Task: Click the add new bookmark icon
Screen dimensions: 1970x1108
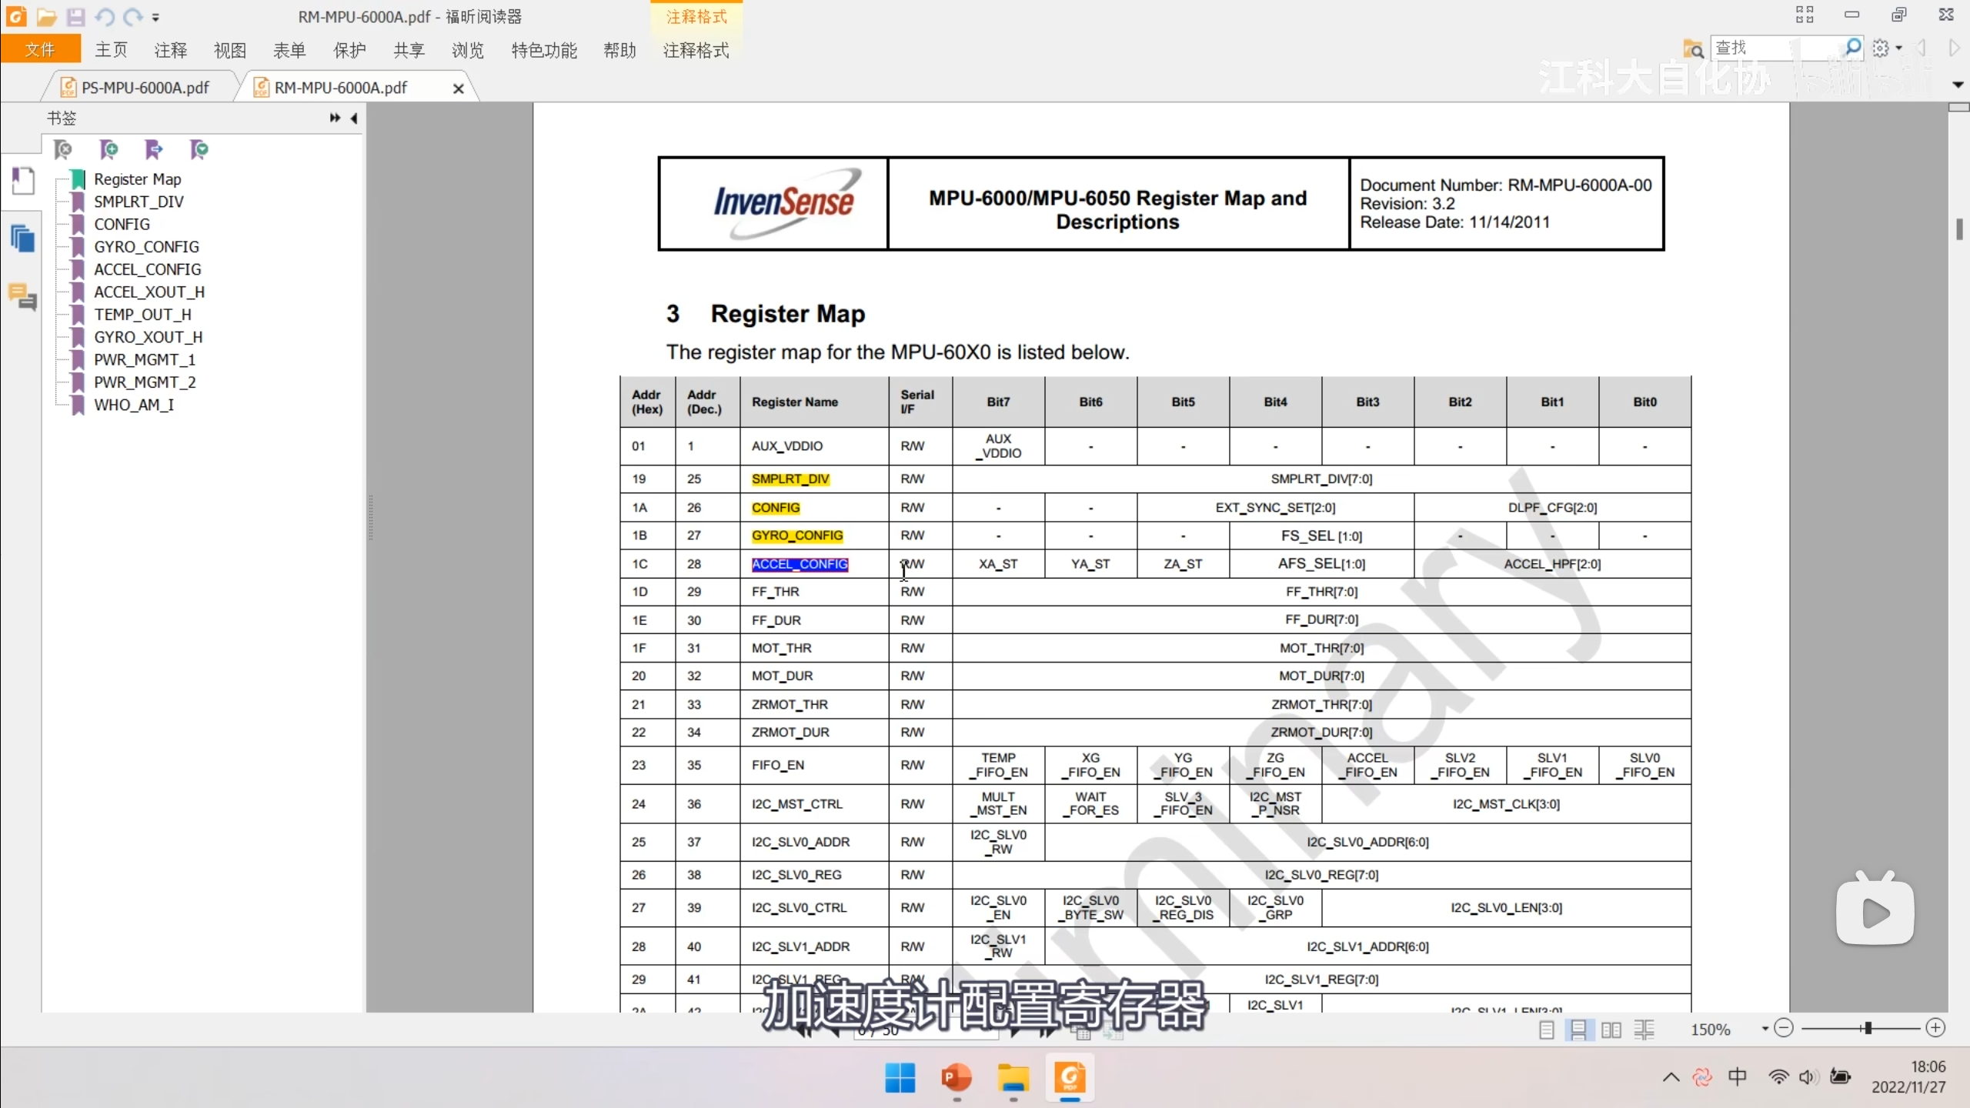Action: click(109, 149)
